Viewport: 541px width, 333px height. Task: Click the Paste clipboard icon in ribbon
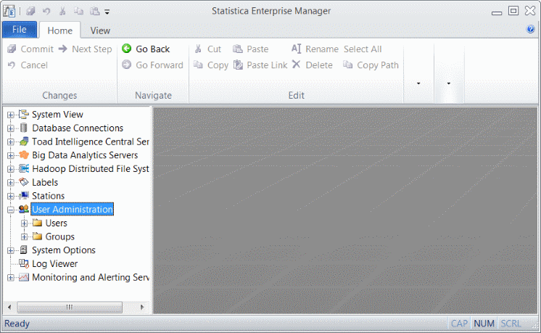[238, 49]
